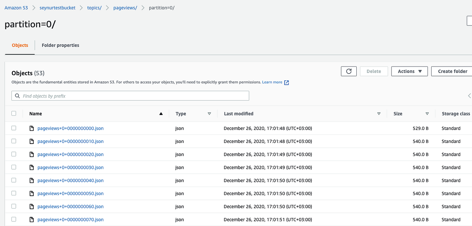The height and width of the screenshot is (226, 472).
Task: Open pageviews+0+0000000040.json object
Action: [x=70, y=181]
